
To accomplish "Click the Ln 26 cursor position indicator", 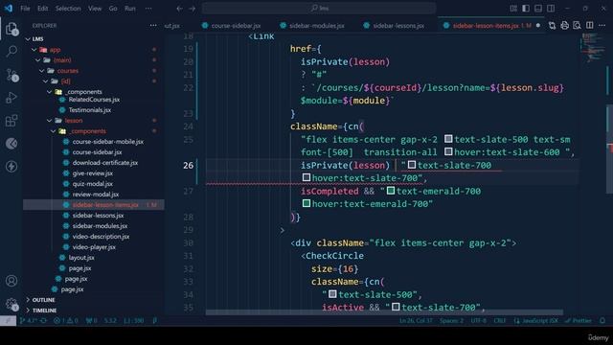I will tap(416, 320).
